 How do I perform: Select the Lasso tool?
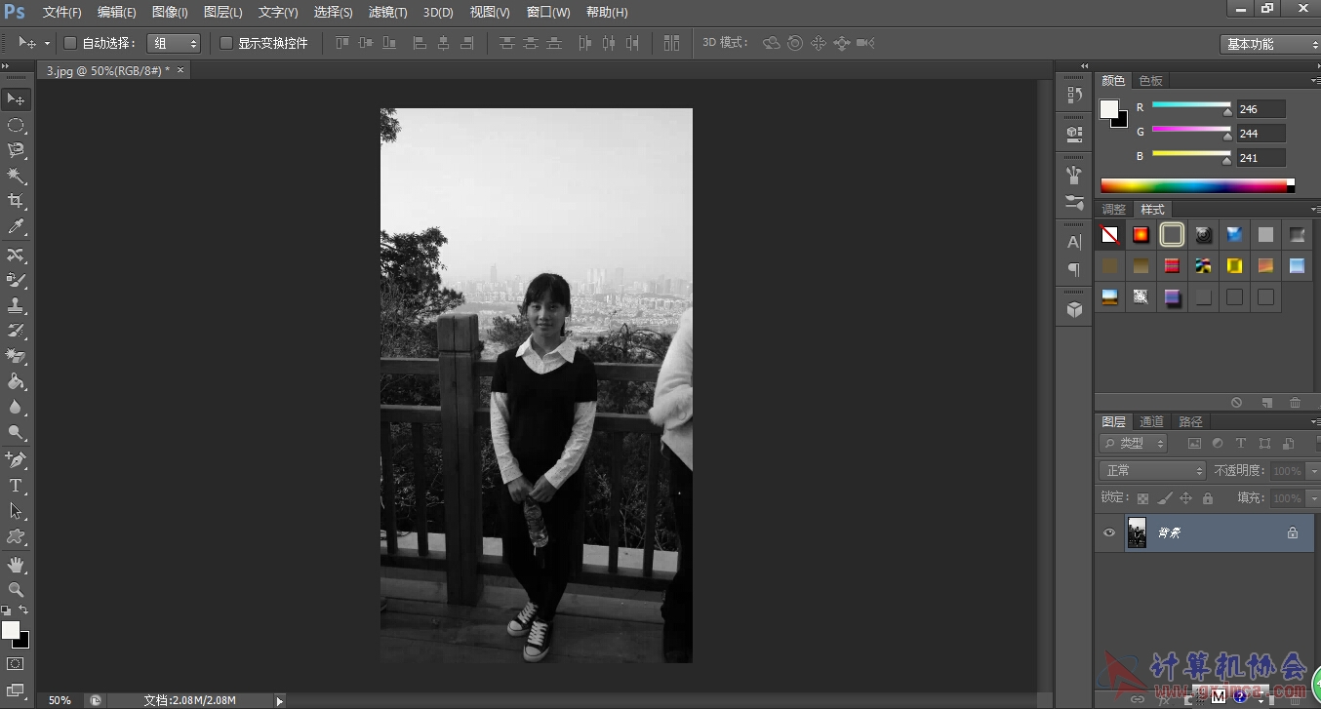[x=16, y=150]
